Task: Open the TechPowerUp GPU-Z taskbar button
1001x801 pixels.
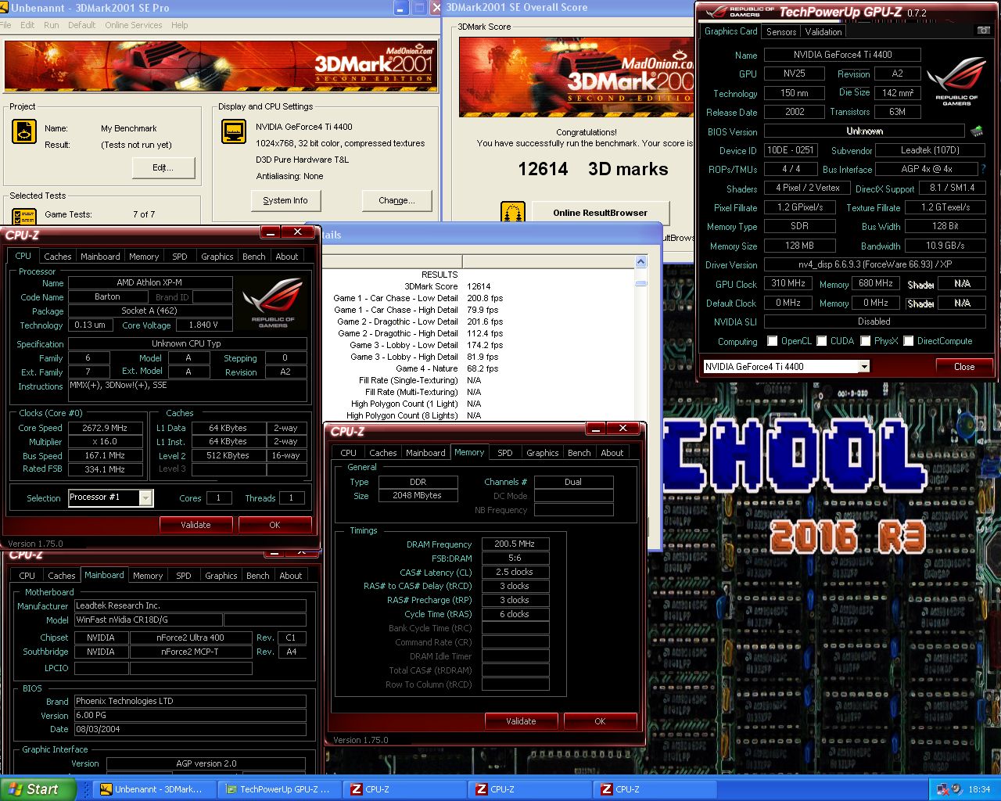Action: click(279, 789)
